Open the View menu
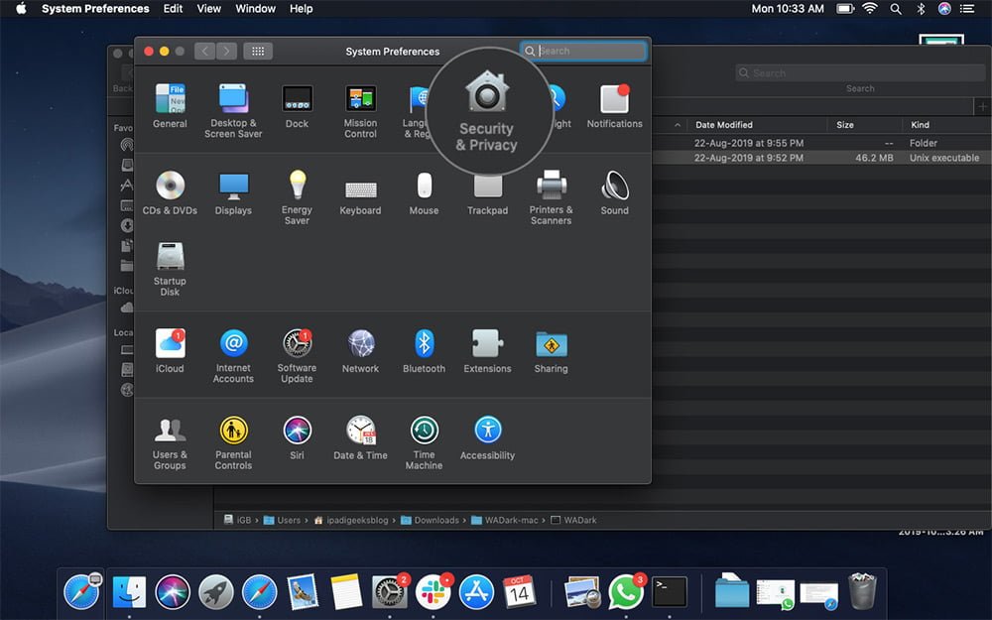992x620 pixels. click(x=208, y=9)
